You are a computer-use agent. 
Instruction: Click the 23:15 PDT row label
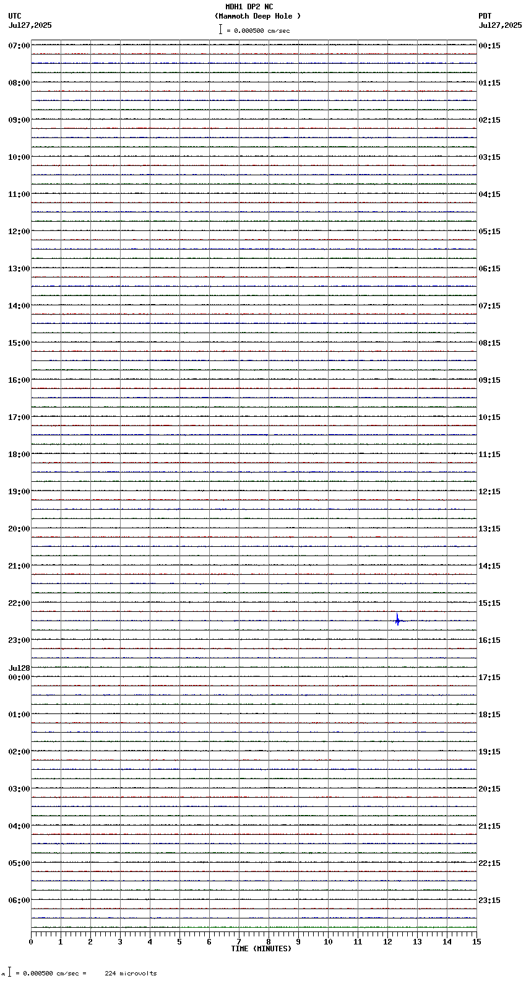click(x=489, y=900)
